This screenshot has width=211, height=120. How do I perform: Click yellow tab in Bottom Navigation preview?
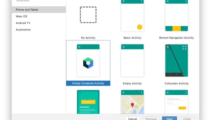click(x=177, y=28)
